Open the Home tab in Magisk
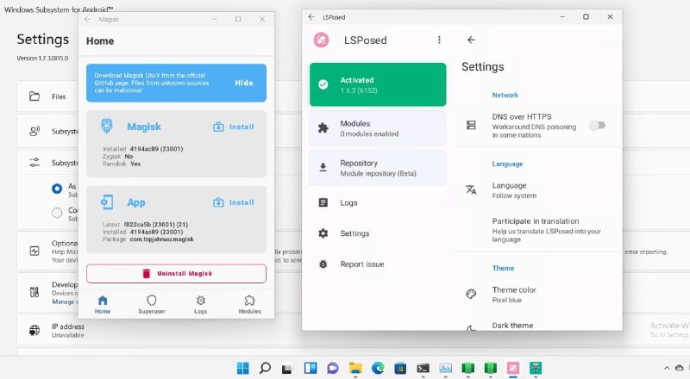The width and height of the screenshot is (690, 379). [x=103, y=304]
